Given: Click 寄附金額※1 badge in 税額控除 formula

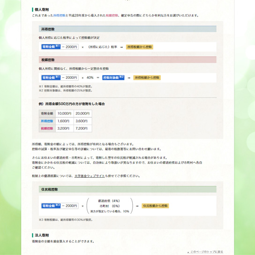Looking at the screenshot, I should (51, 77).
